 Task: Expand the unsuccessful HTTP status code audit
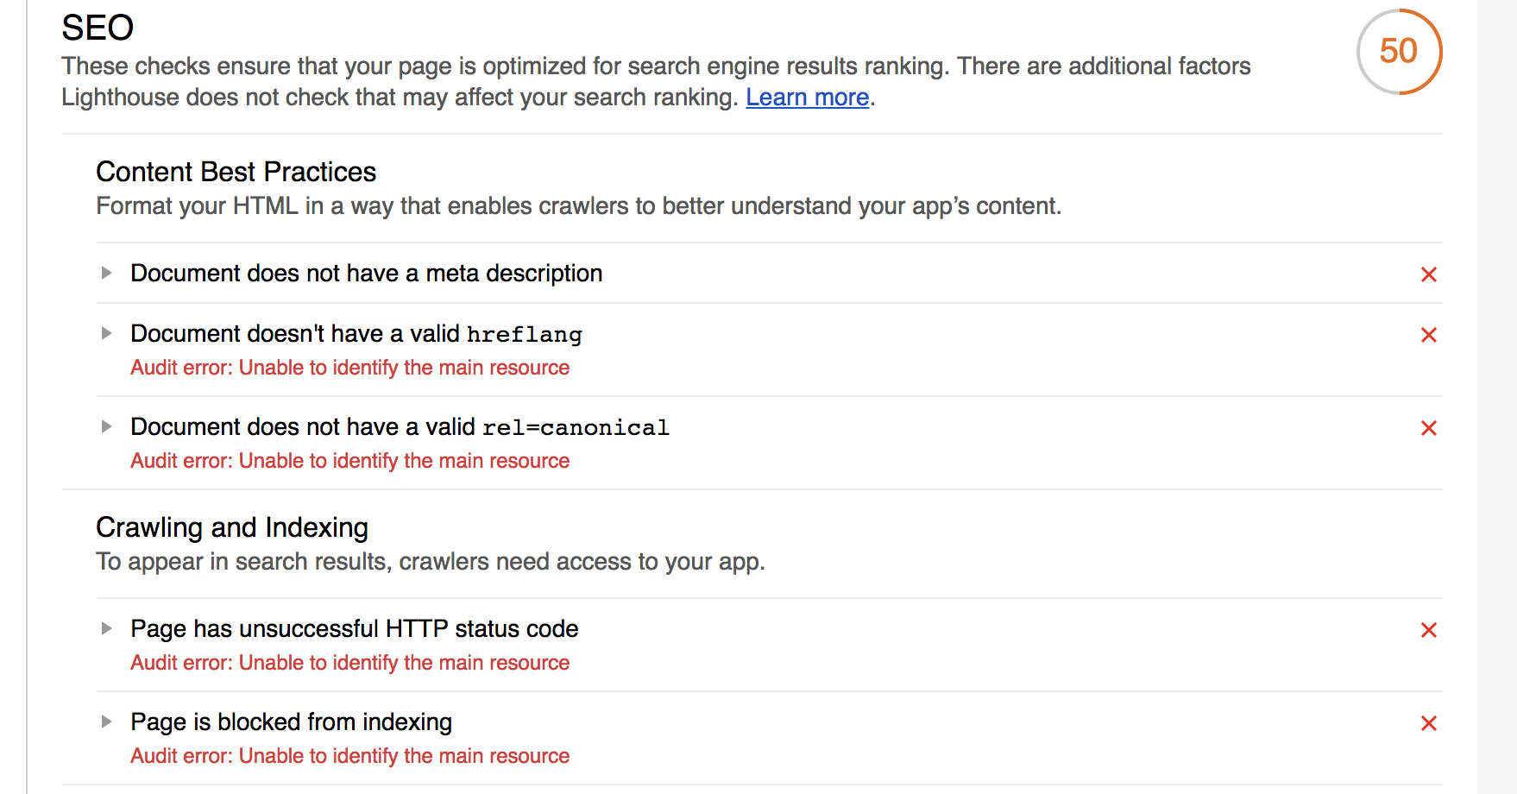(106, 628)
